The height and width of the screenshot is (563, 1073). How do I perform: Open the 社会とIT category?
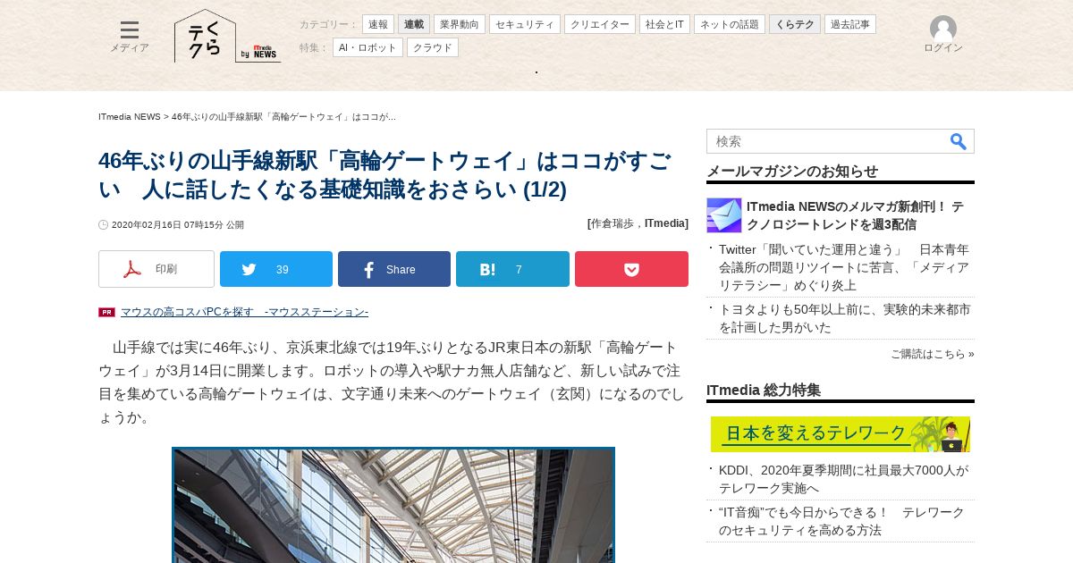(664, 24)
